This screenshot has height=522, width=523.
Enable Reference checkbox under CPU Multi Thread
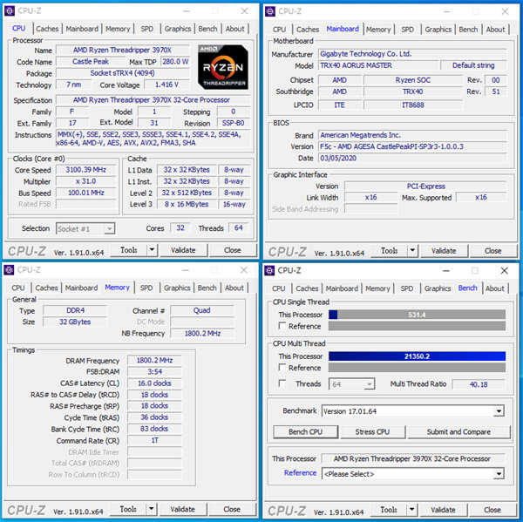click(282, 368)
